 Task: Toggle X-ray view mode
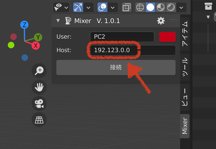click(127, 7)
